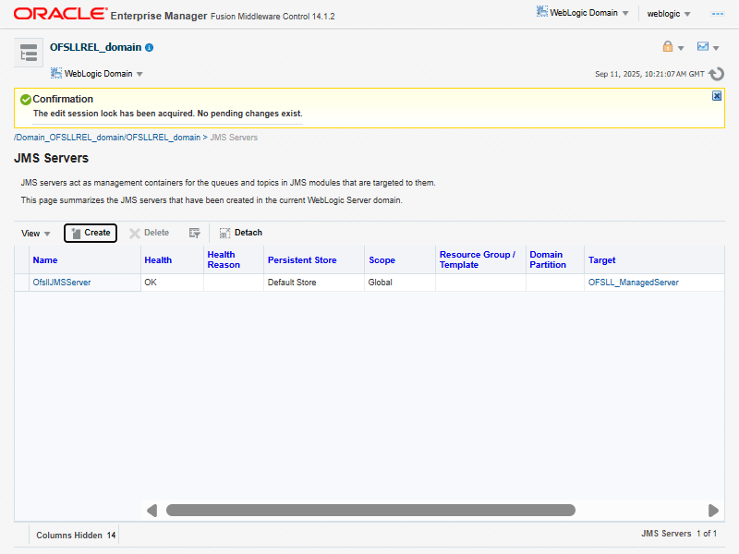Click the Delete button
Viewport: 739px width, 554px height.
point(150,233)
